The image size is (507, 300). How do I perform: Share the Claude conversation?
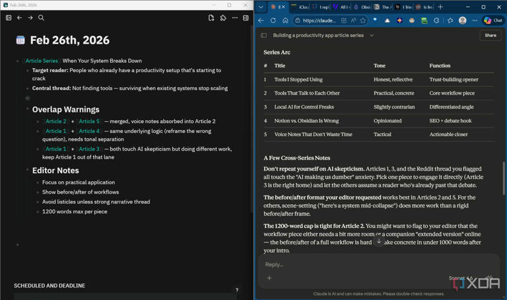coord(490,35)
